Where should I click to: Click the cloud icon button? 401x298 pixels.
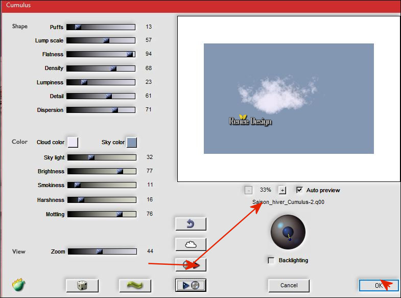(x=191, y=244)
